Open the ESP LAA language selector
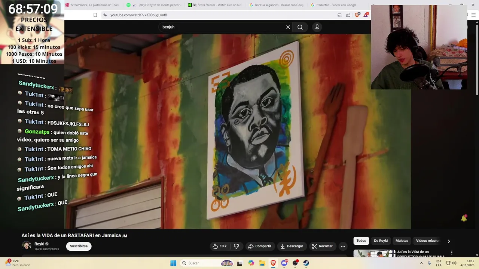 pyautogui.click(x=439, y=263)
